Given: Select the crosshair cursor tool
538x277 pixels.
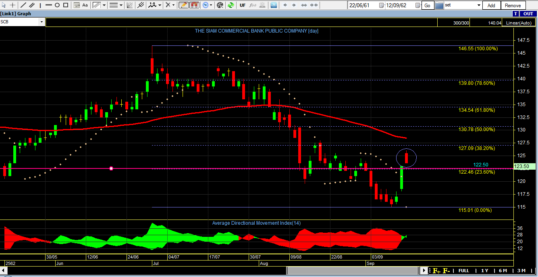Looking at the screenshot, I should 13,5.
